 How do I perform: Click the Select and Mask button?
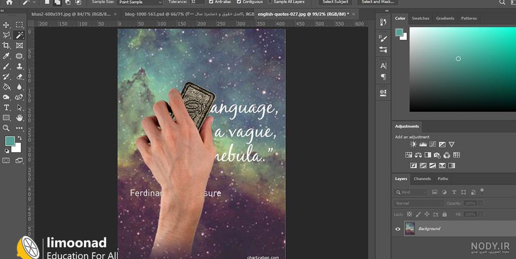point(378,2)
